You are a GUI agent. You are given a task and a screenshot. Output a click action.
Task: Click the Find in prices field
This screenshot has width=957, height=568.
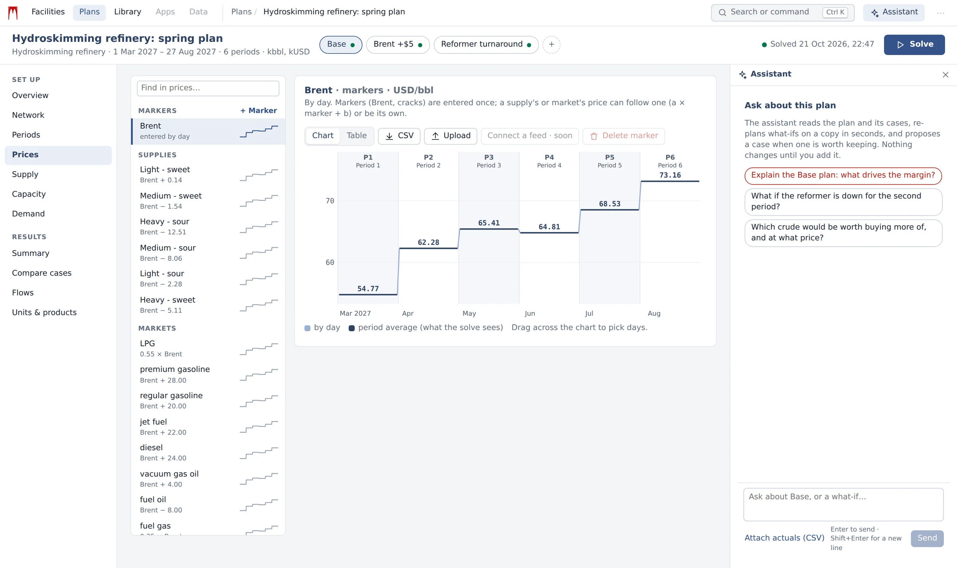tap(208, 88)
